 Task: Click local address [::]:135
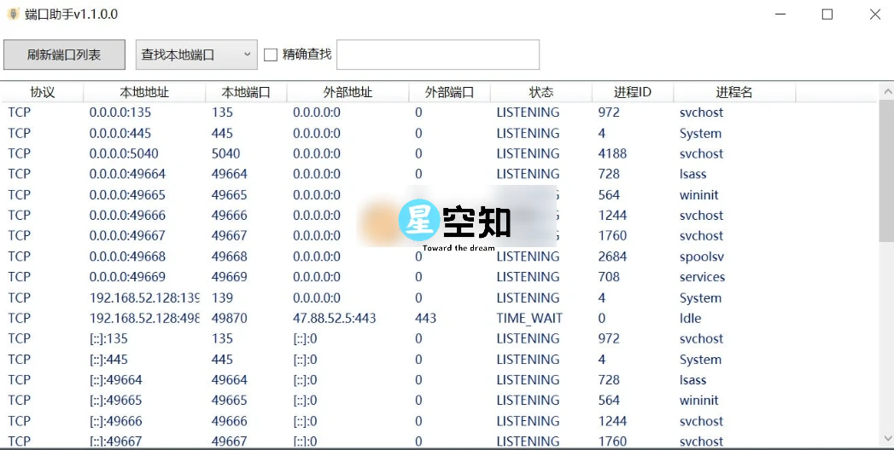(x=108, y=339)
